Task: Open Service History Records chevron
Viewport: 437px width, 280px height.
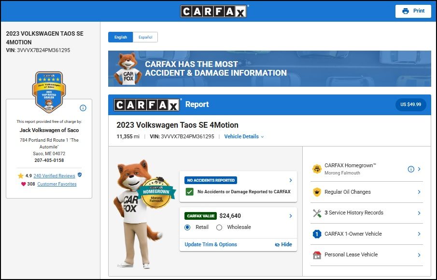Action: tap(419, 213)
